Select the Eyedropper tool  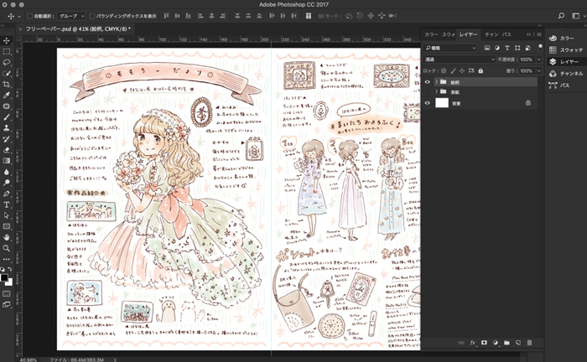coord(7,95)
